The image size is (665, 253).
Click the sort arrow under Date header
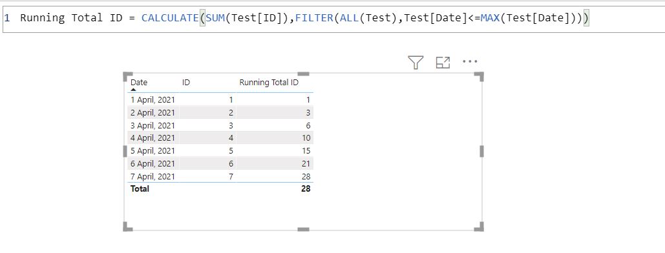[134, 90]
